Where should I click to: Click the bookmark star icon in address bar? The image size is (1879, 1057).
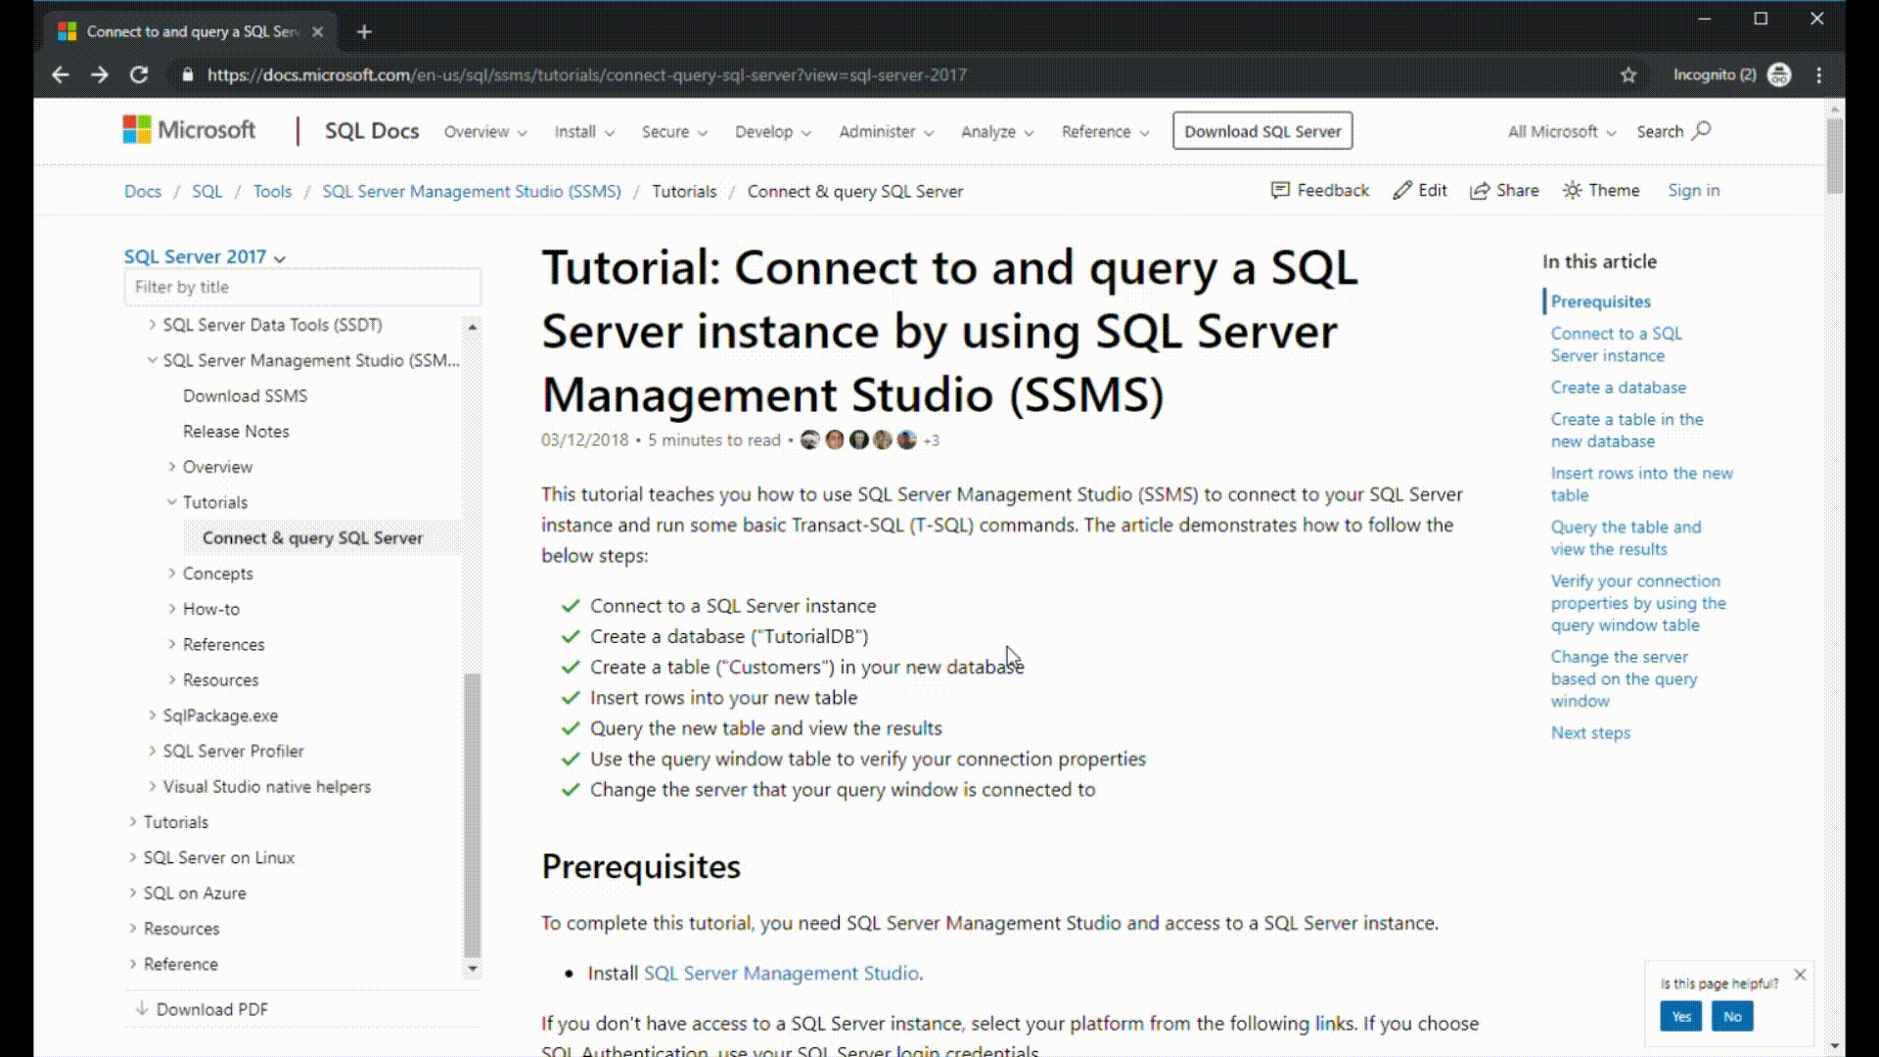click(x=1628, y=74)
